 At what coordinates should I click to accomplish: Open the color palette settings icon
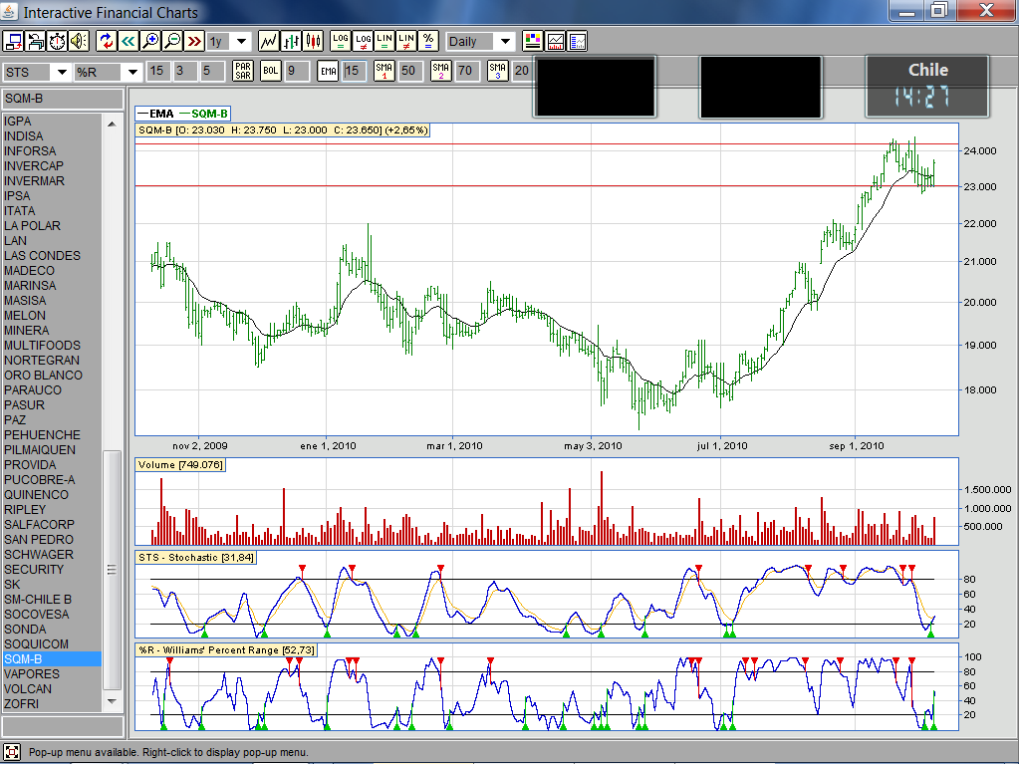click(x=533, y=41)
